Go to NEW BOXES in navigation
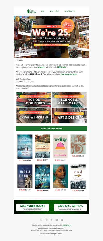This screenshot has height=241, width=103. point(54,11)
